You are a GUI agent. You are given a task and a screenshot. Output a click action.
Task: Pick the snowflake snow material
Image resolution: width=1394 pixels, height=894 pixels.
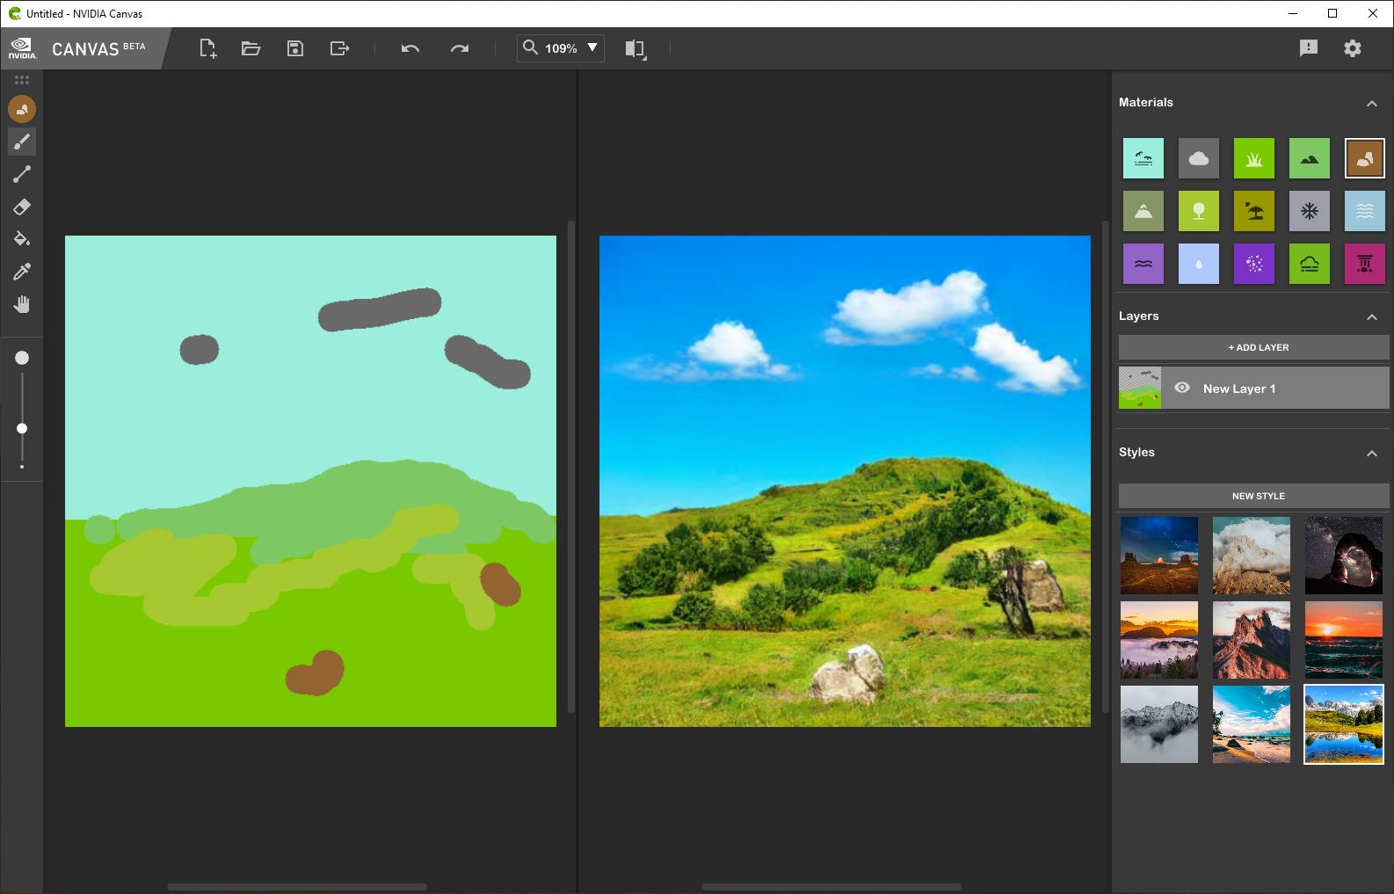tap(1310, 211)
